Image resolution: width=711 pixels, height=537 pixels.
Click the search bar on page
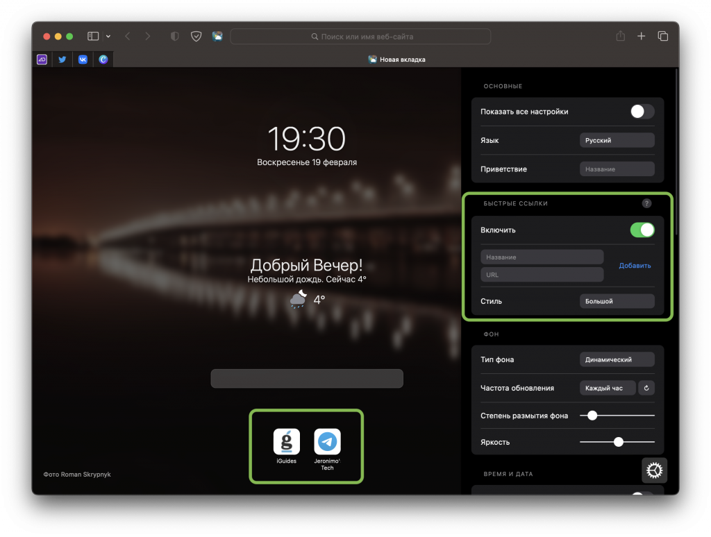click(x=307, y=378)
